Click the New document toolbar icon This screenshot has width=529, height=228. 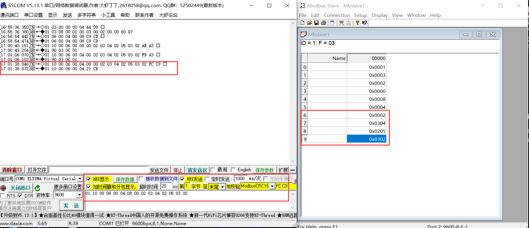click(x=302, y=23)
